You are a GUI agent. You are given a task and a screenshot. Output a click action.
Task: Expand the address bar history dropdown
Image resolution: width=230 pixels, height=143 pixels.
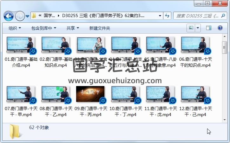[160, 16]
